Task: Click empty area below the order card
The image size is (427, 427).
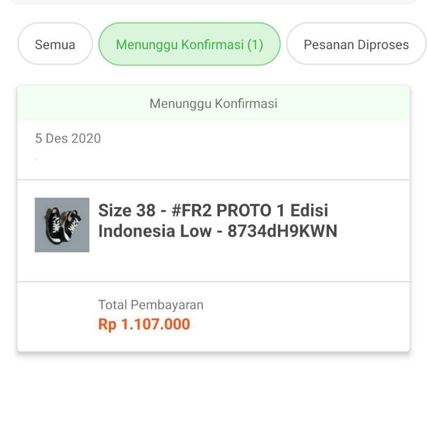Action: coord(213,390)
